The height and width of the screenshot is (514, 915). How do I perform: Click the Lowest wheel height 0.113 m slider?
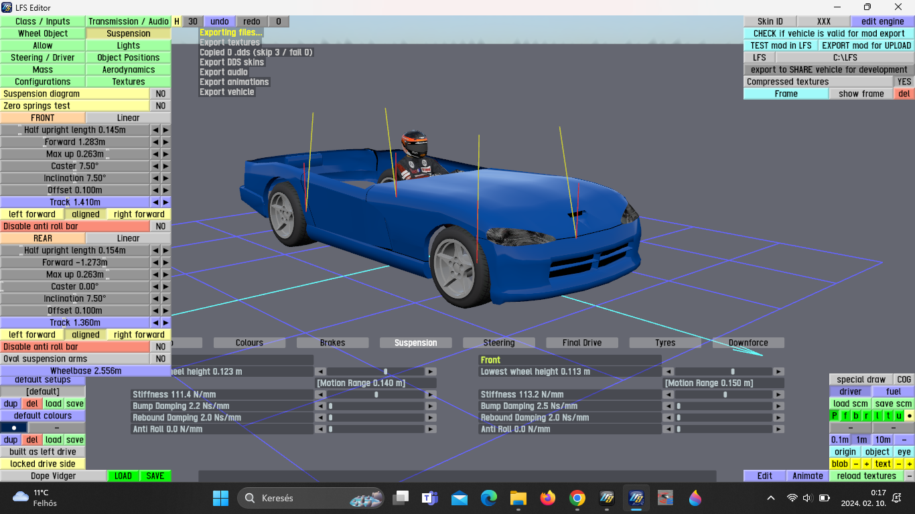point(723,371)
